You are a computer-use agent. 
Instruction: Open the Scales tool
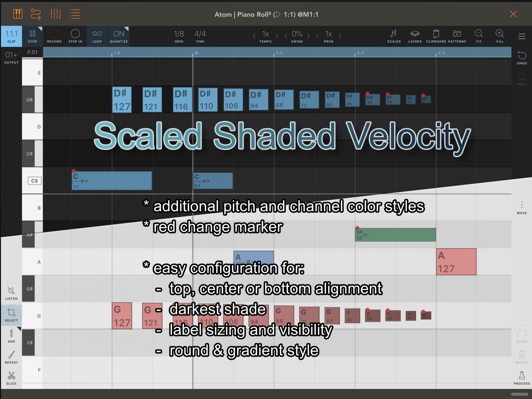394,36
